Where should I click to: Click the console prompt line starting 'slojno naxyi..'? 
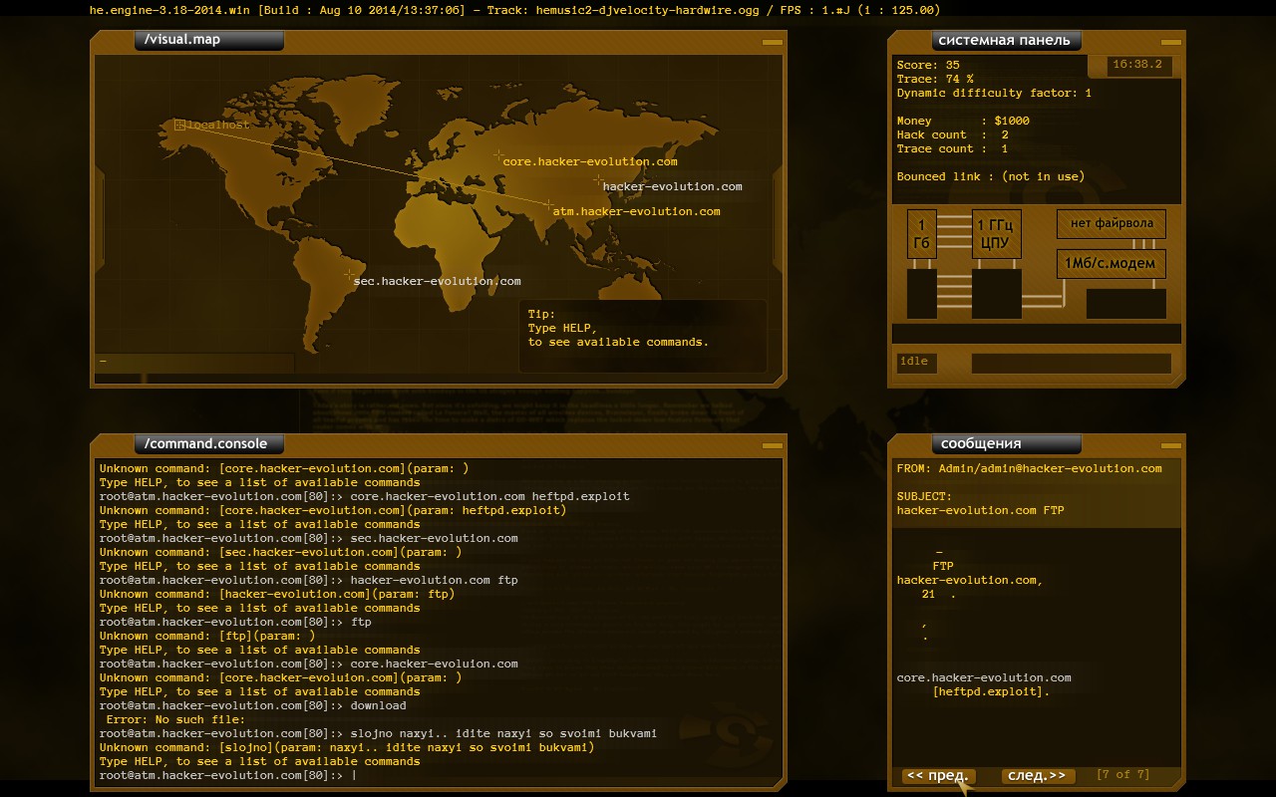click(x=379, y=733)
